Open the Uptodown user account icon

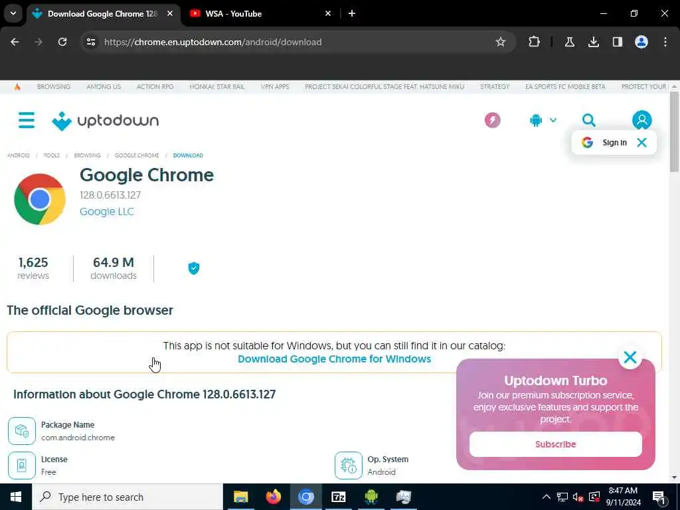641,120
